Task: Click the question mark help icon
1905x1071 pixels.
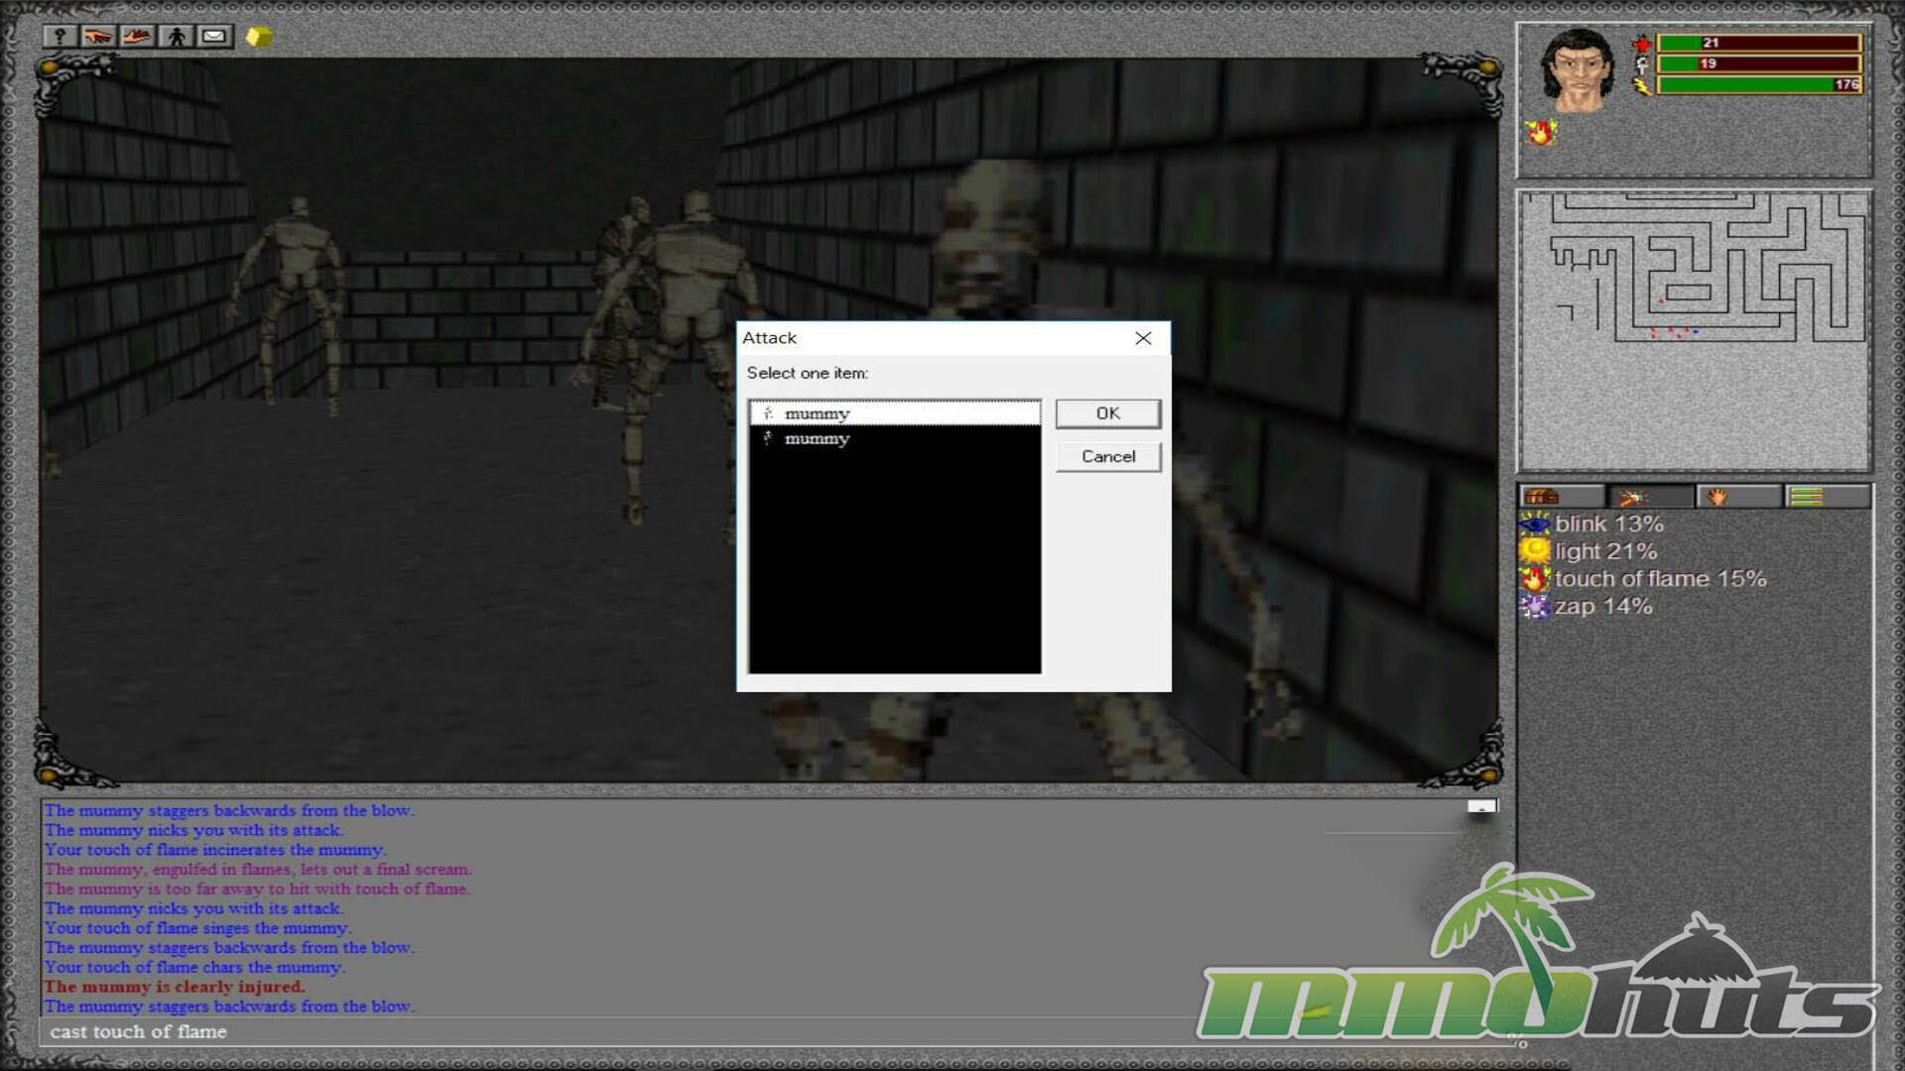Action: 60,37
